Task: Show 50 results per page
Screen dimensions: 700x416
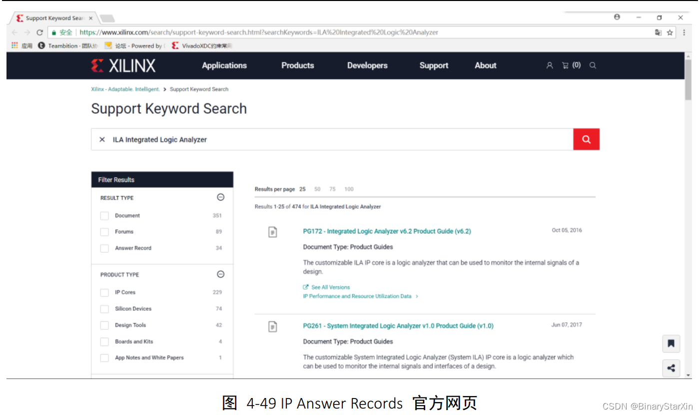Action: click(x=317, y=189)
